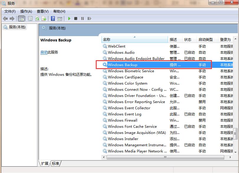Switch to the 标准 tab
The height and width of the screenshot is (173, 239).
(x=55, y=163)
